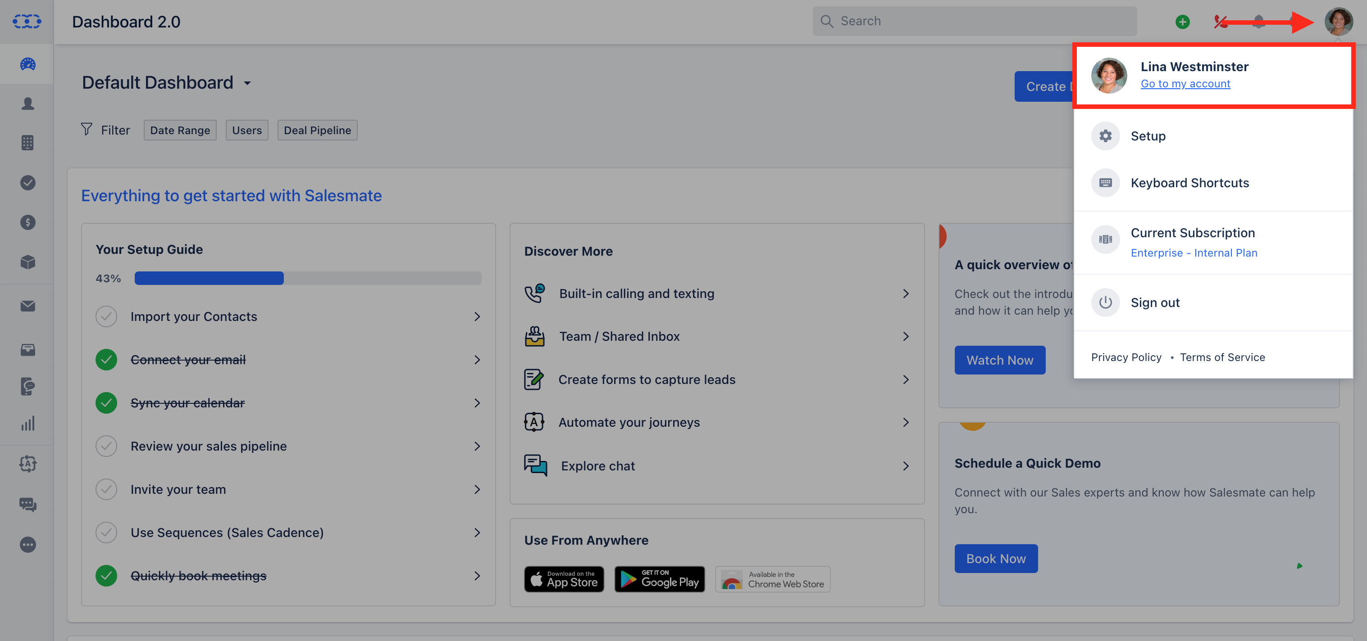1367x641 pixels.
Task: Click the Book Now button
Action: click(x=996, y=558)
